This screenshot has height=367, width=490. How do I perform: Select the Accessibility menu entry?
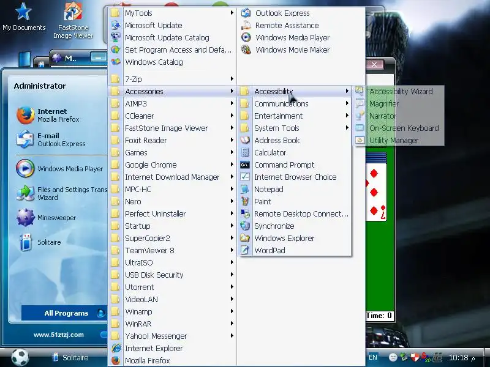click(x=295, y=91)
